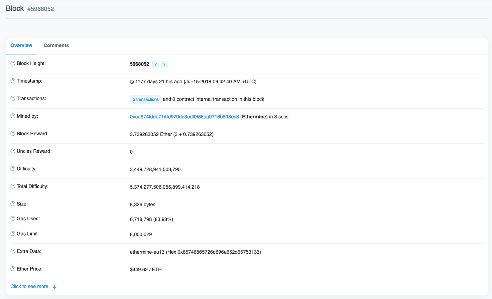The image size is (492, 299).
Task: Click help icon beside Total Difficulty
Action: (13, 187)
